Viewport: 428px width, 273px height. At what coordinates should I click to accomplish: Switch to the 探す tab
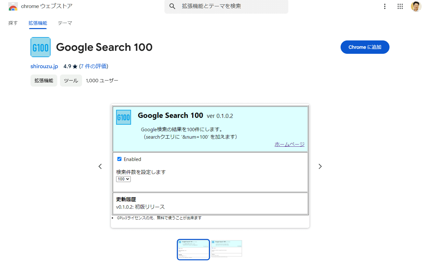(13, 23)
